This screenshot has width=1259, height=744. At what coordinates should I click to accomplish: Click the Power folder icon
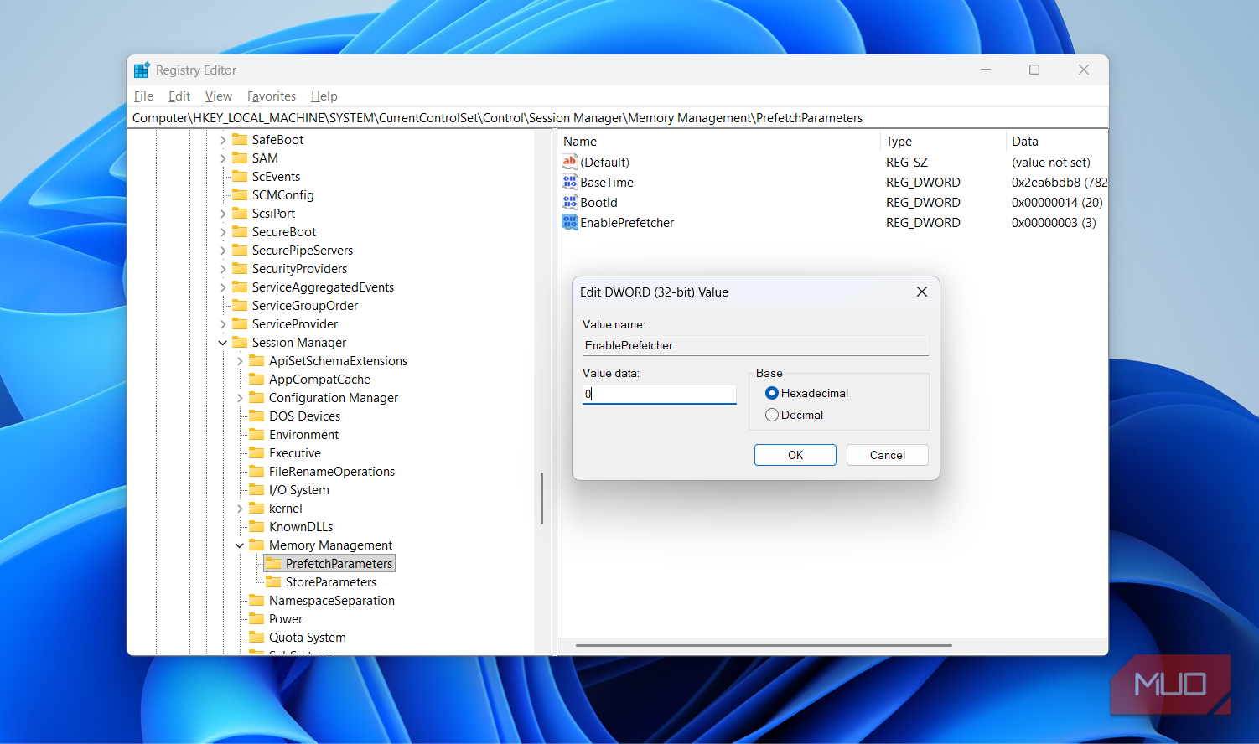(256, 618)
